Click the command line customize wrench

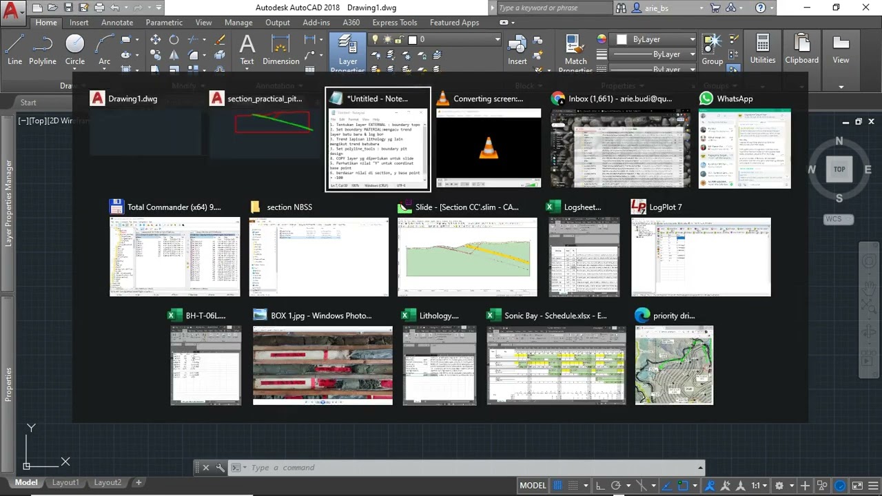pyautogui.click(x=220, y=468)
